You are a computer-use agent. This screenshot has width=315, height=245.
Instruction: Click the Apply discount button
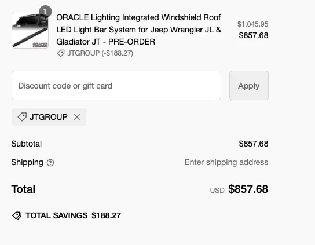tap(249, 85)
